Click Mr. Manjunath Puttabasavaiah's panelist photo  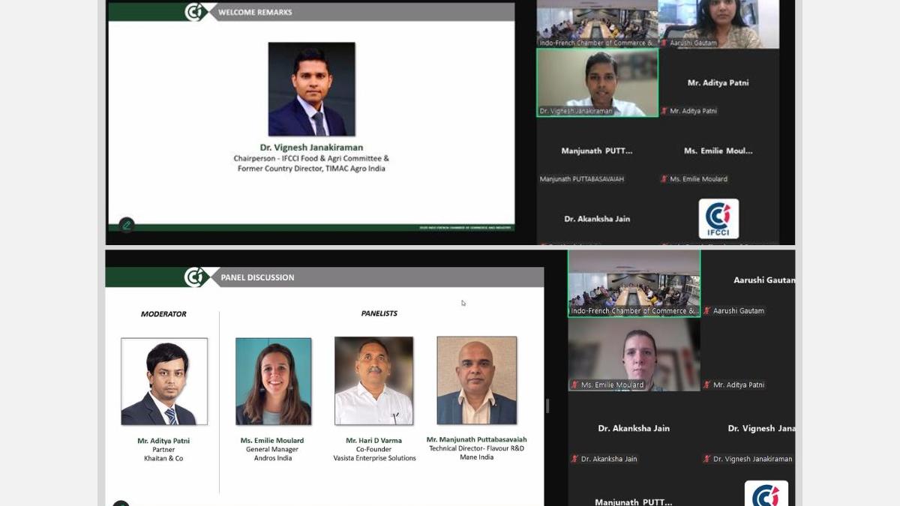point(476,381)
